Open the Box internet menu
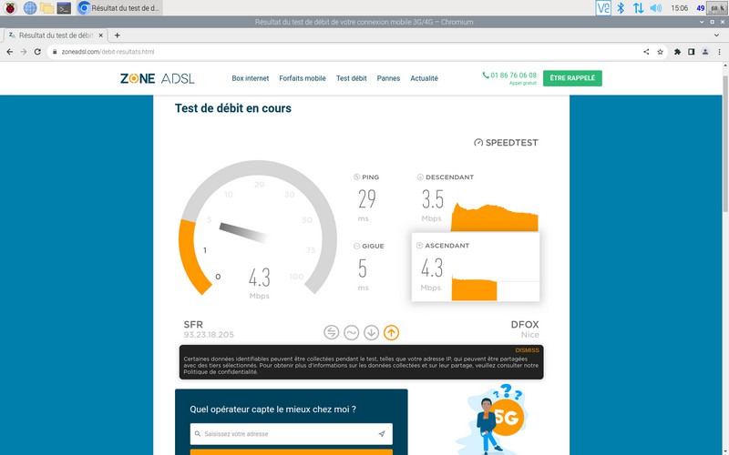 pos(250,78)
